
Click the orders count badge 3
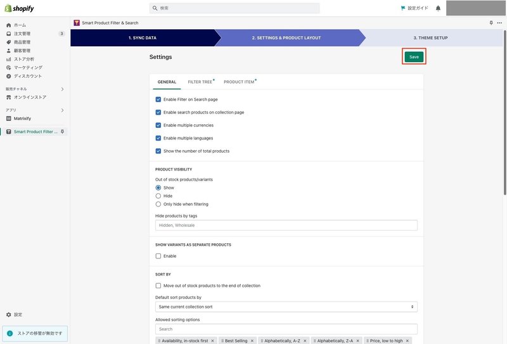click(x=61, y=34)
